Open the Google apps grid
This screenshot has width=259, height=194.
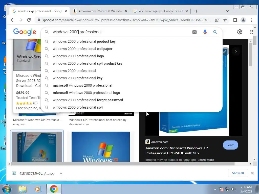[x=251, y=32]
